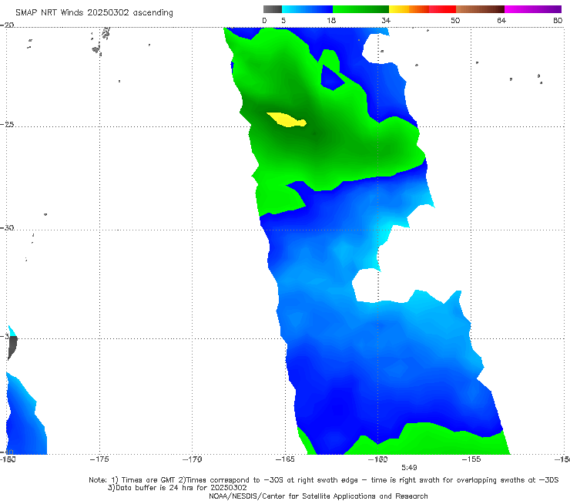
Task: Click the '5:49' swath time label
Action: tap(409, 467)
